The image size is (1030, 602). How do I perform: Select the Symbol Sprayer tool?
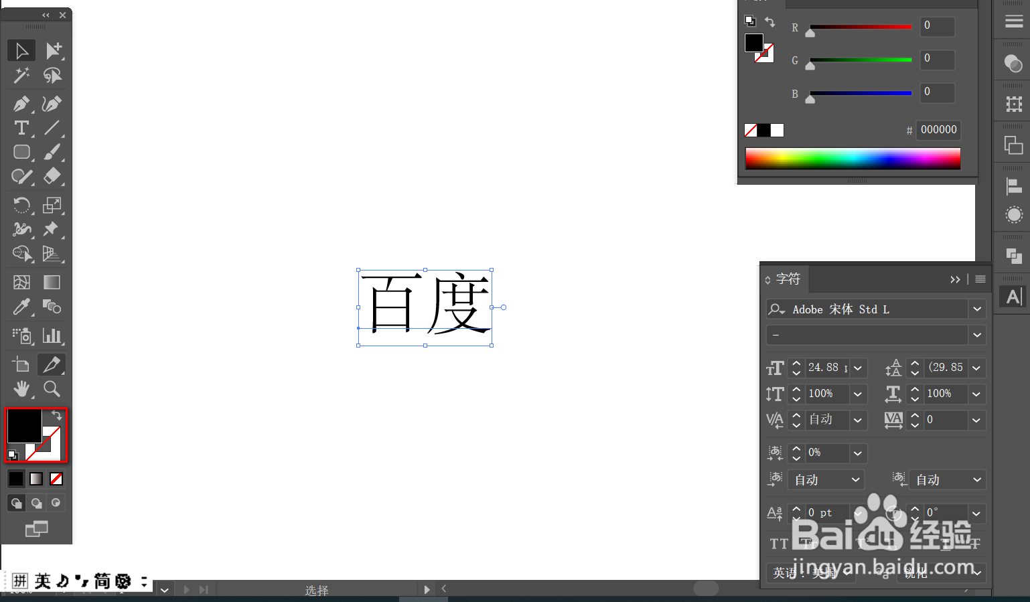point(21,335)
